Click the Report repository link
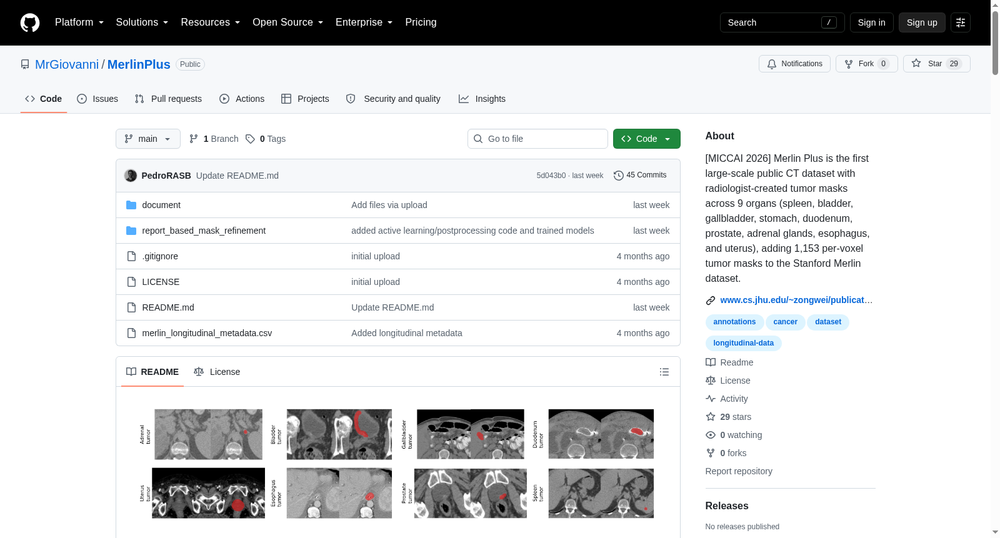The image size is (1000, 538). point(739,471)
